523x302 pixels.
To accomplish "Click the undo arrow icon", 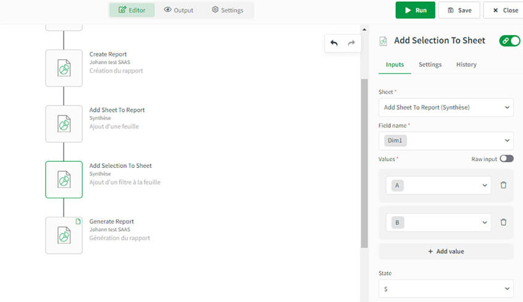I will point(334,43).
